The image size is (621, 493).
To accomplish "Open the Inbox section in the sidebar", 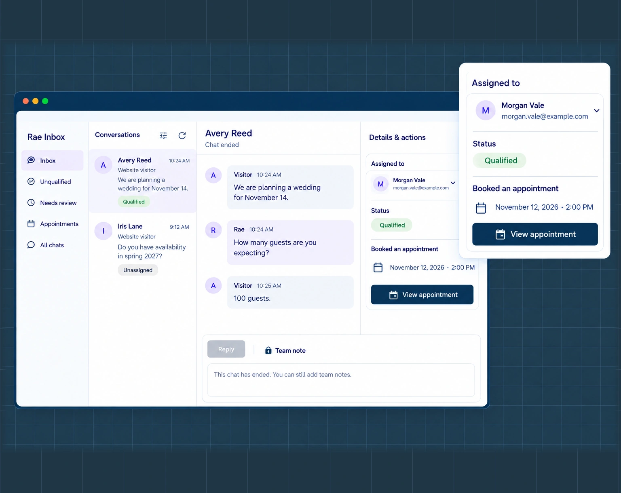I will click(53, 160).
